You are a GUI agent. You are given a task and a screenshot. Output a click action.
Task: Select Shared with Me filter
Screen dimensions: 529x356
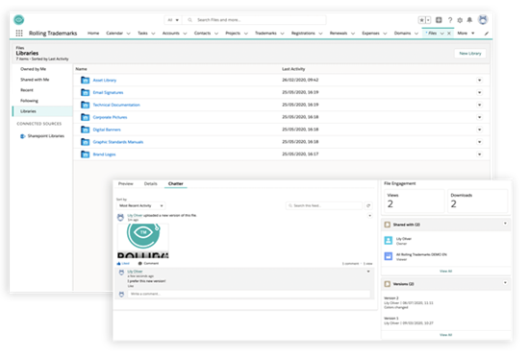(x=35, y=80)
